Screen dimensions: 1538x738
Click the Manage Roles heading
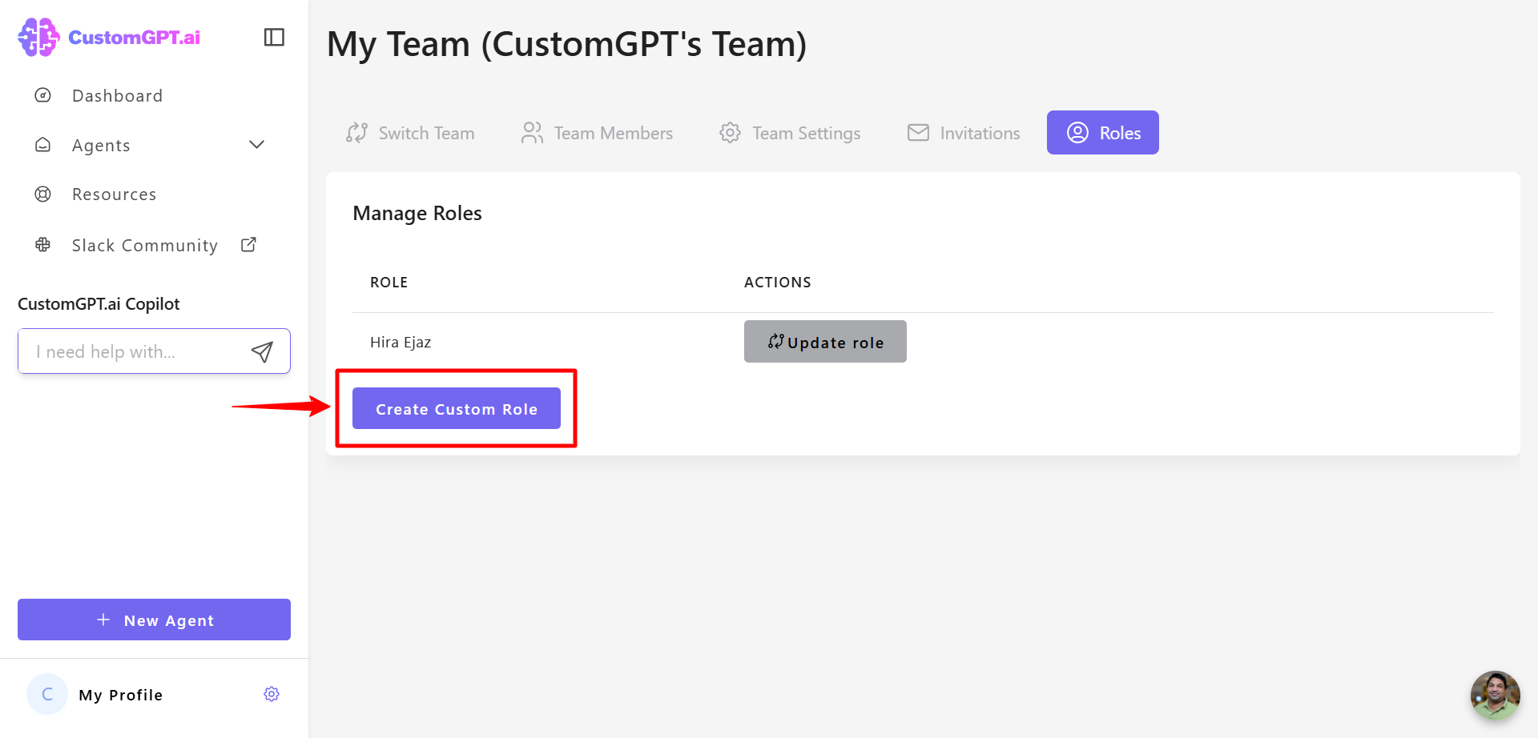(417, 214)
